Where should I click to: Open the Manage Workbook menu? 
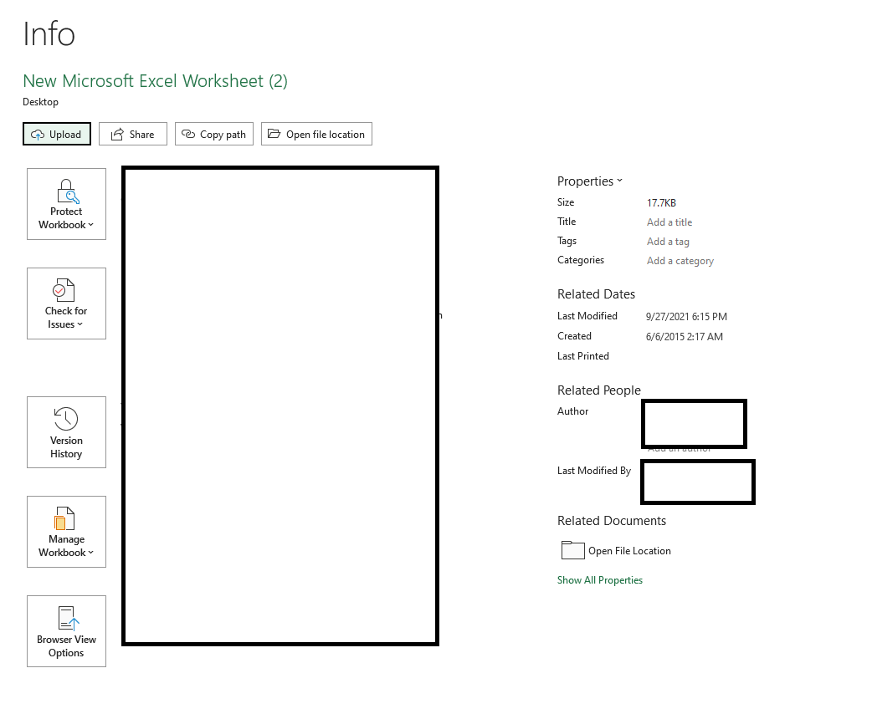[x=66, y=532]
